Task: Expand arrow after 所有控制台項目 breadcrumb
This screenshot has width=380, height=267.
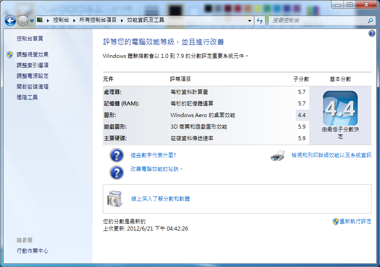Action: point(122,20)
